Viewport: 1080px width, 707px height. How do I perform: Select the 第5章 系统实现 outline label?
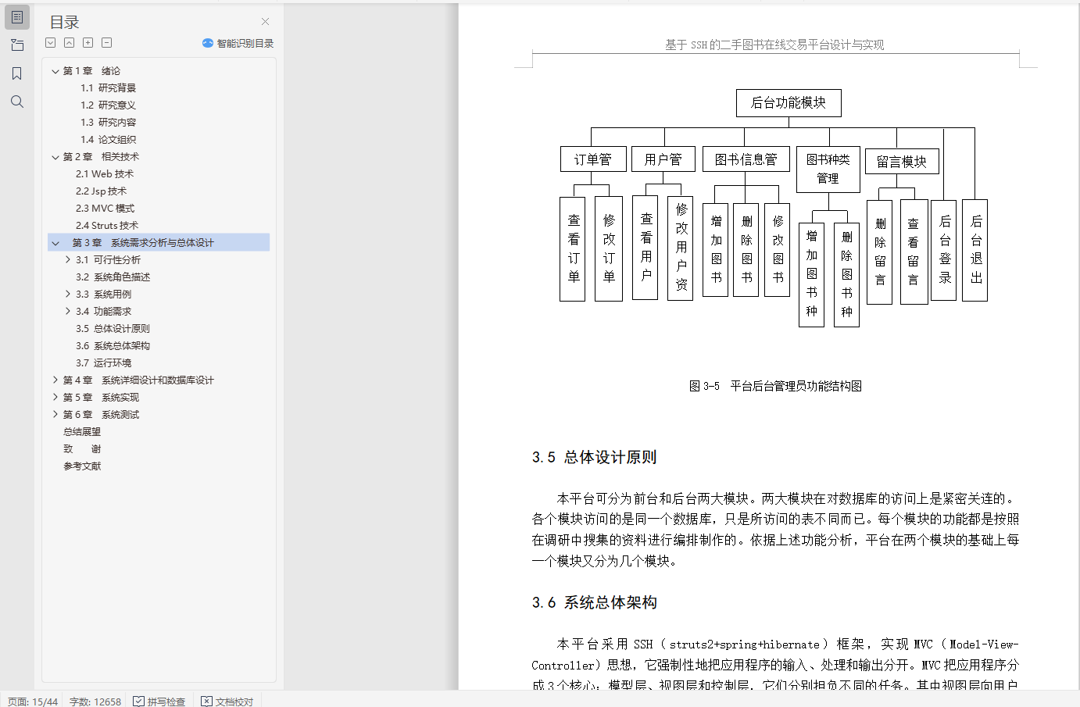(101, 398)
